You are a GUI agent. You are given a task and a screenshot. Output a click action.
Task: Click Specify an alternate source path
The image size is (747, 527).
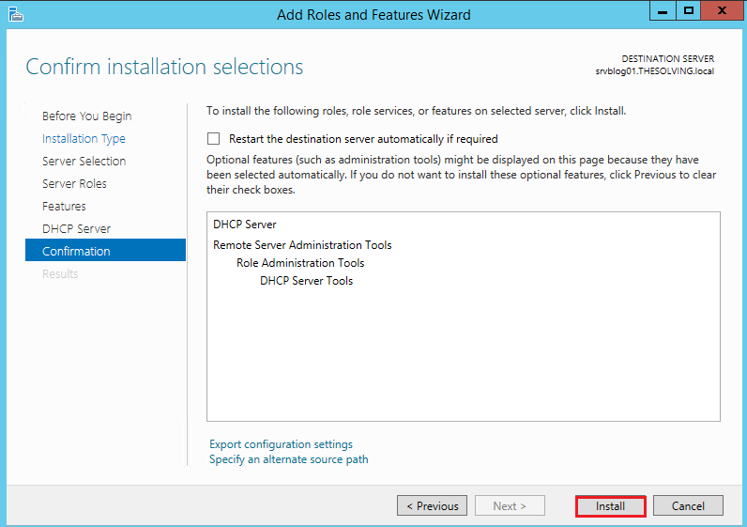[x=289, y=459]
